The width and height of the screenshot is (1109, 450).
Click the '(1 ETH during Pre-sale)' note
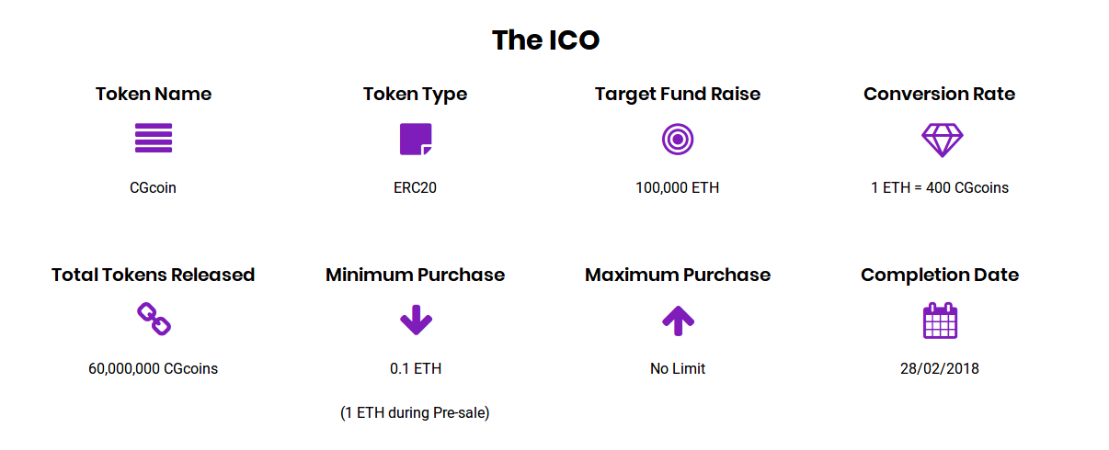point(415,413)
